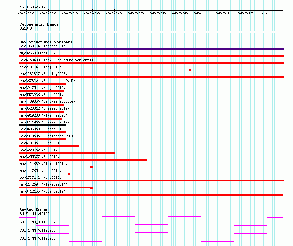Select the 8q13.3 band label
The height and width of the screenshot is (246, 293).
[26, 28]
